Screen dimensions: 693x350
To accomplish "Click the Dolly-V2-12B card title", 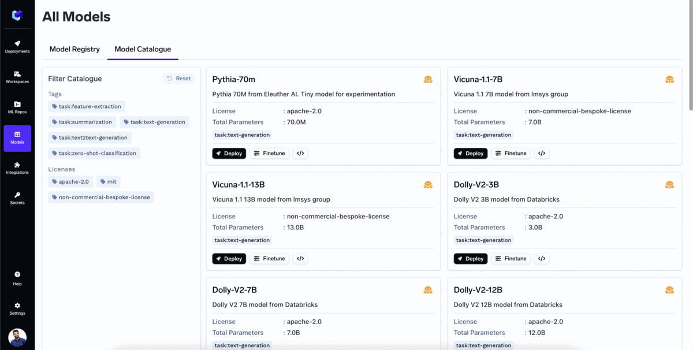I will click(x=478, y=290).
